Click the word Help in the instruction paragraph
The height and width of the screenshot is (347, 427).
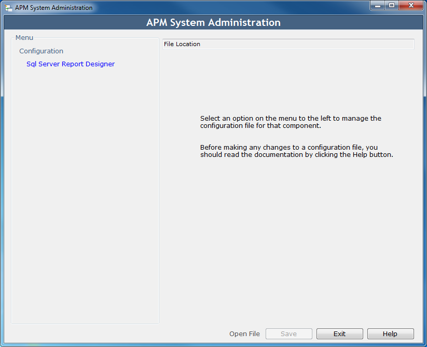360,155
